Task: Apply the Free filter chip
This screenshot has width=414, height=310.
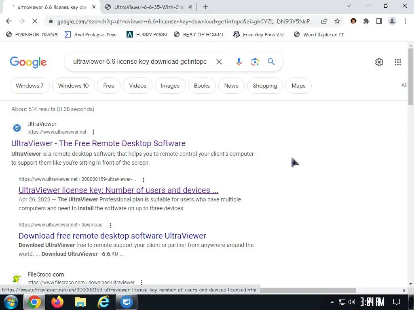Action: (x=109, y=86)
